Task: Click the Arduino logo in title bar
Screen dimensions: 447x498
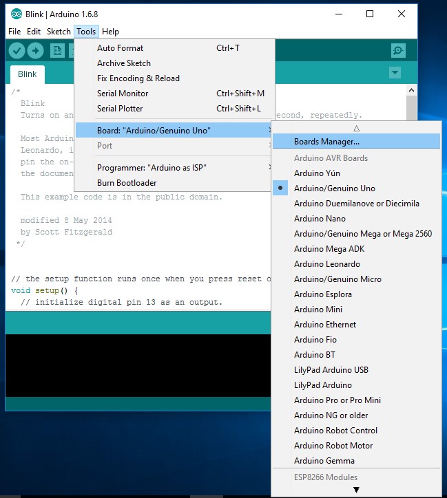Action: [17, 14]
